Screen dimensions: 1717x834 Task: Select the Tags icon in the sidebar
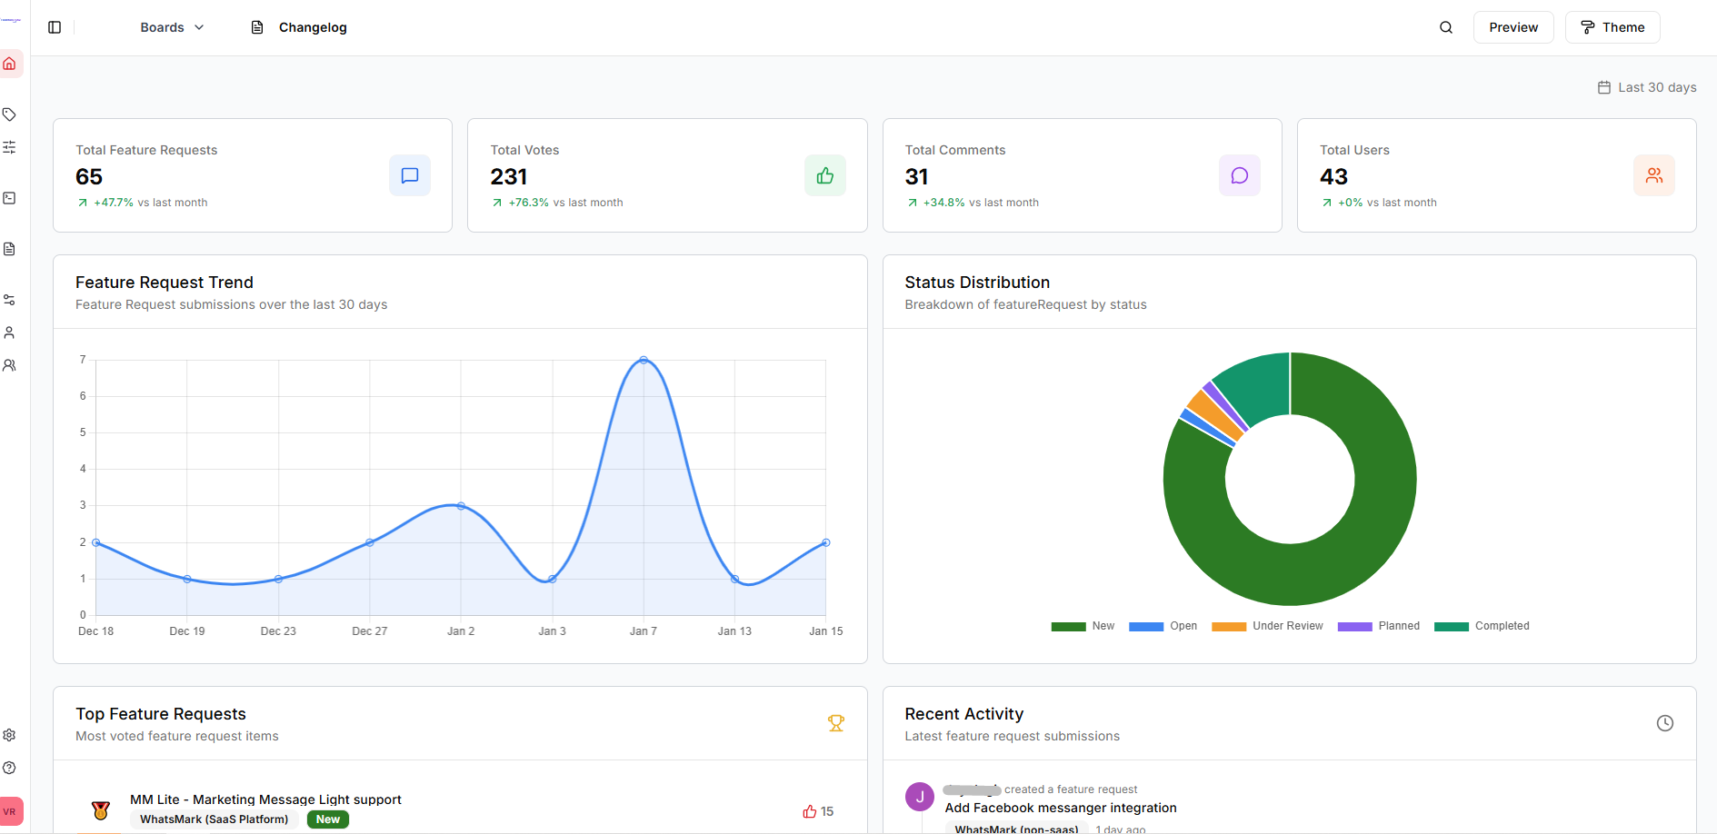[x=10, y=114]
